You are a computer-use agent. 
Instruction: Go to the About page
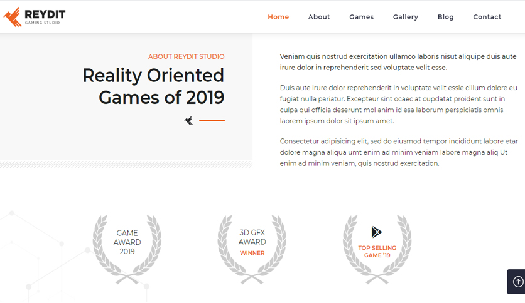(x=319, y=17)
